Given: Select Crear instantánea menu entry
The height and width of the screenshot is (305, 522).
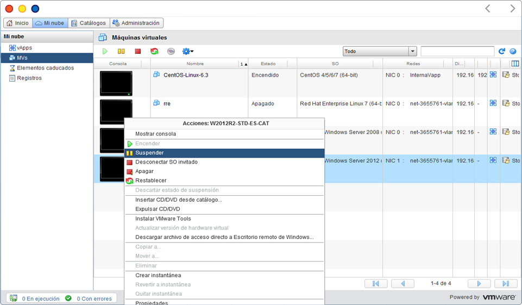Looking at the screenshot, I should point(159,275).
